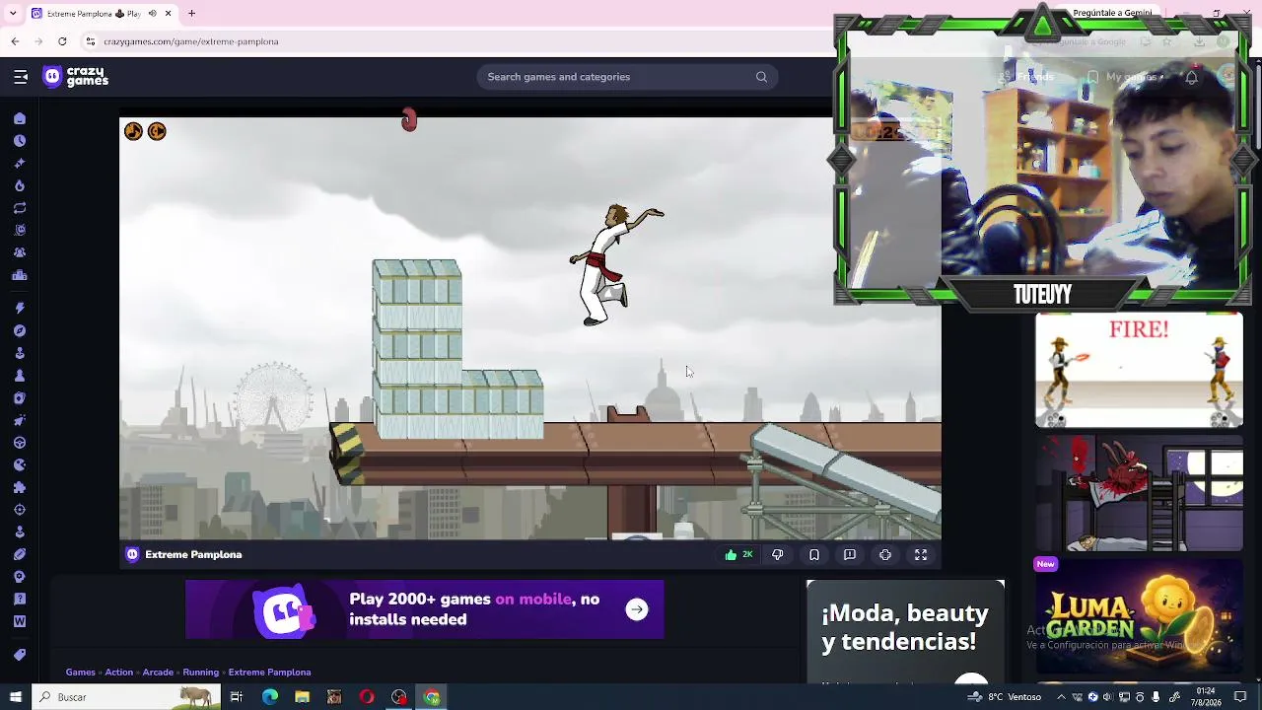Collapse the CrazyGames sidebar menu

(21, 77)
